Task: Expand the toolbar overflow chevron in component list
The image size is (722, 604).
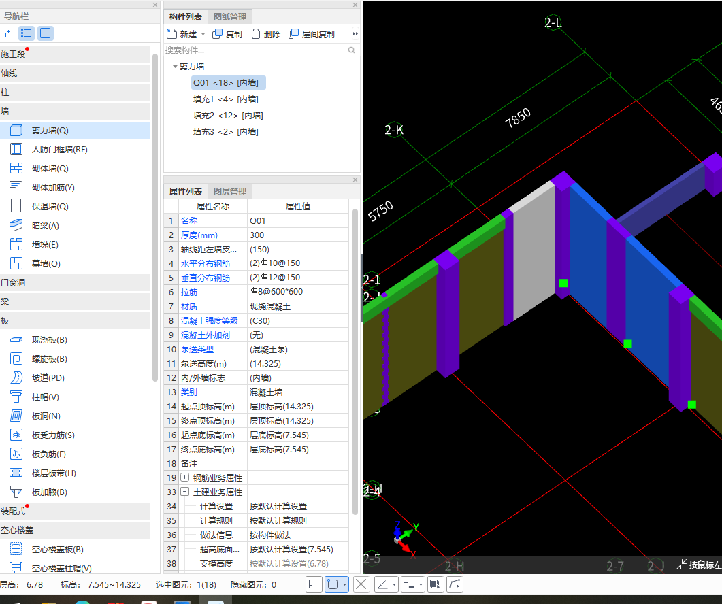Action: 355,33
